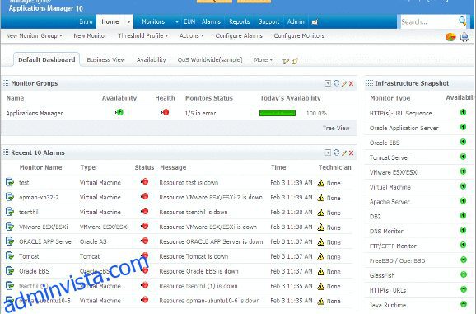The height and width of the screenshot is (314, 476).
Task: Open the Threshold Profile dropdown
Action: pyautogui.click(x=143, y=35)
